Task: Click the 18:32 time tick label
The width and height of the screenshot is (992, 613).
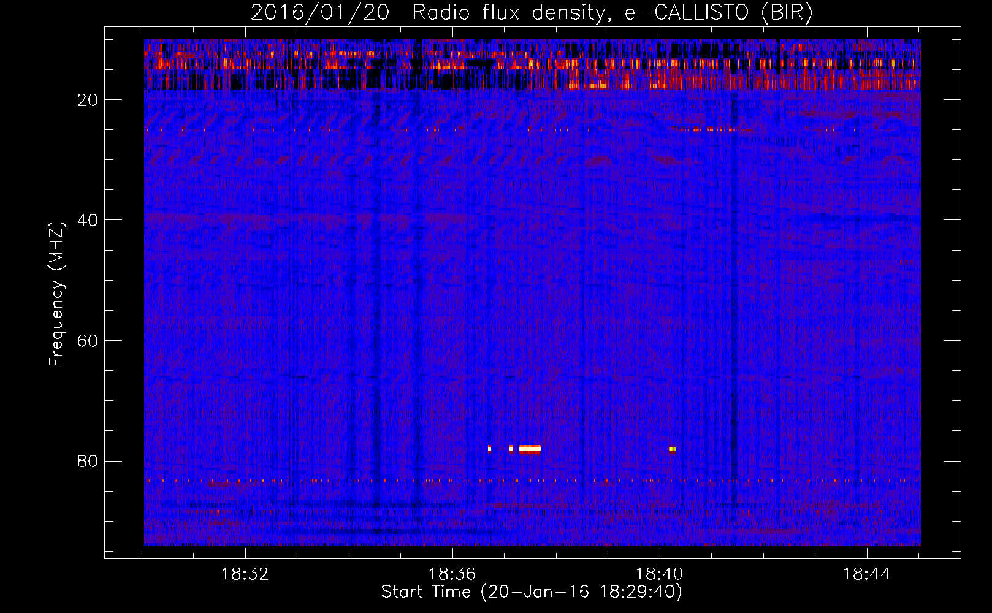Action: [245, 574]
